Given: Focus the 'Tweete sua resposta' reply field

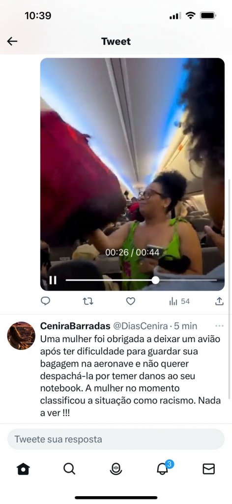Looking at the screenshot, I should click(x=116, y=439).
